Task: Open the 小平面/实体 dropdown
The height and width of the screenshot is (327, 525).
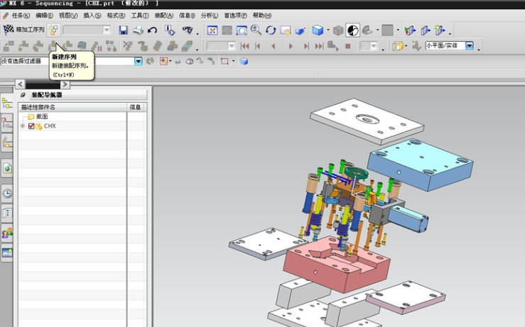Action: [470, 45]
